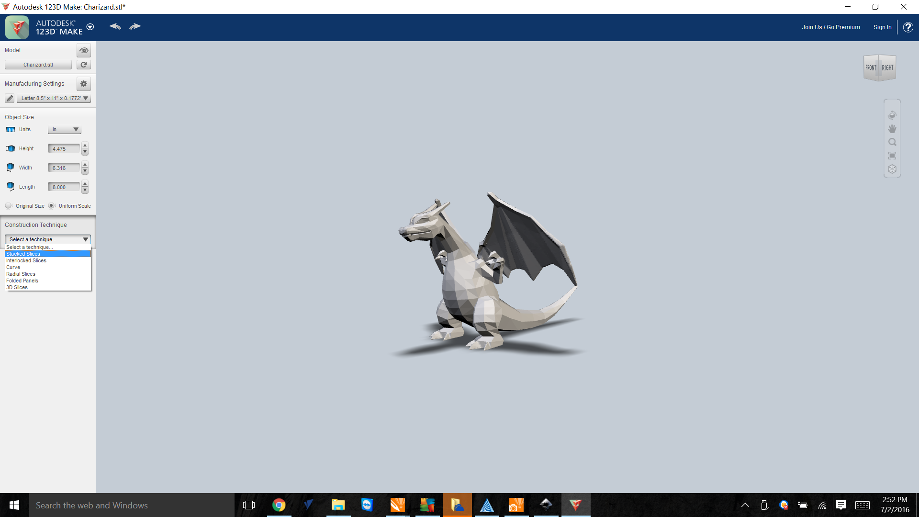Increase the Width value

click(x=85, y=164)
